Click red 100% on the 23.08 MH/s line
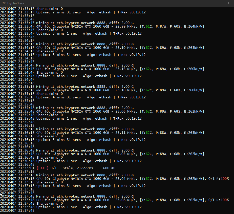This screenshot has height=214, width=234. tap(224, 200)
